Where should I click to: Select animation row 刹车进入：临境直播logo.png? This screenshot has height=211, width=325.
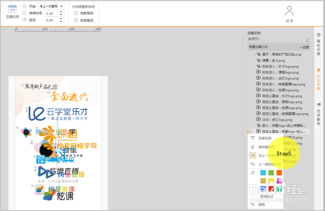284,84
